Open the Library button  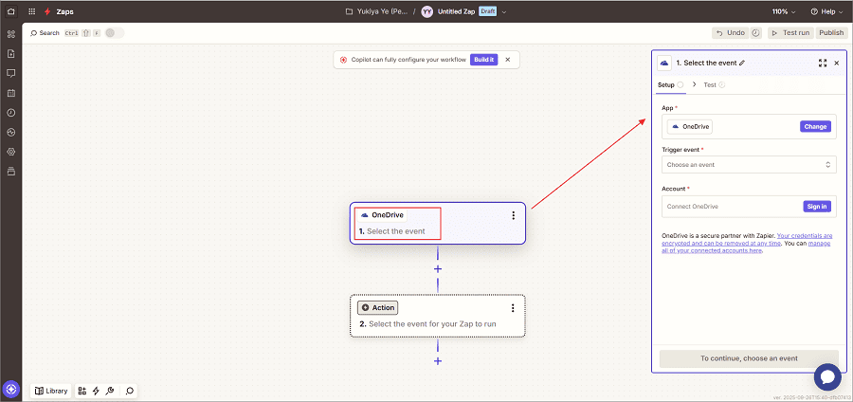point(50,391)
